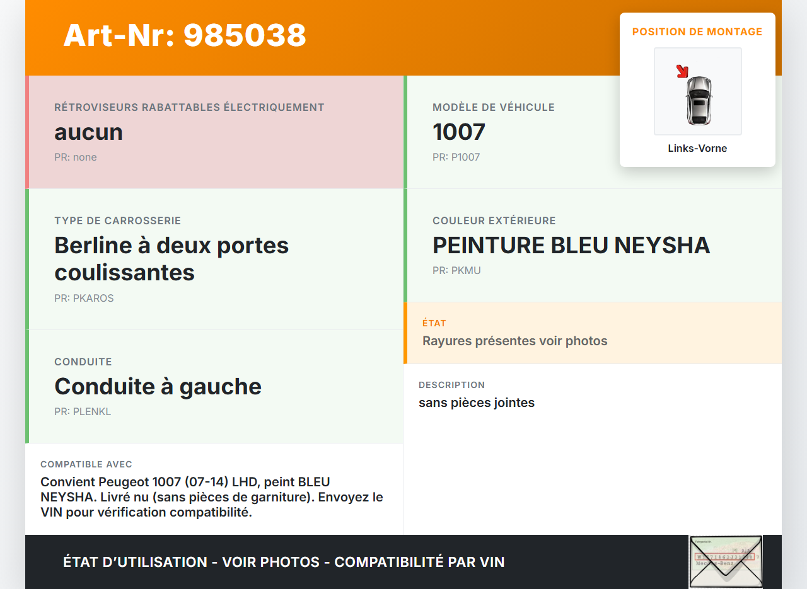Screen dimensions: 807x589
Task: Click the car mounting position image
Action: tap(698, 91)
